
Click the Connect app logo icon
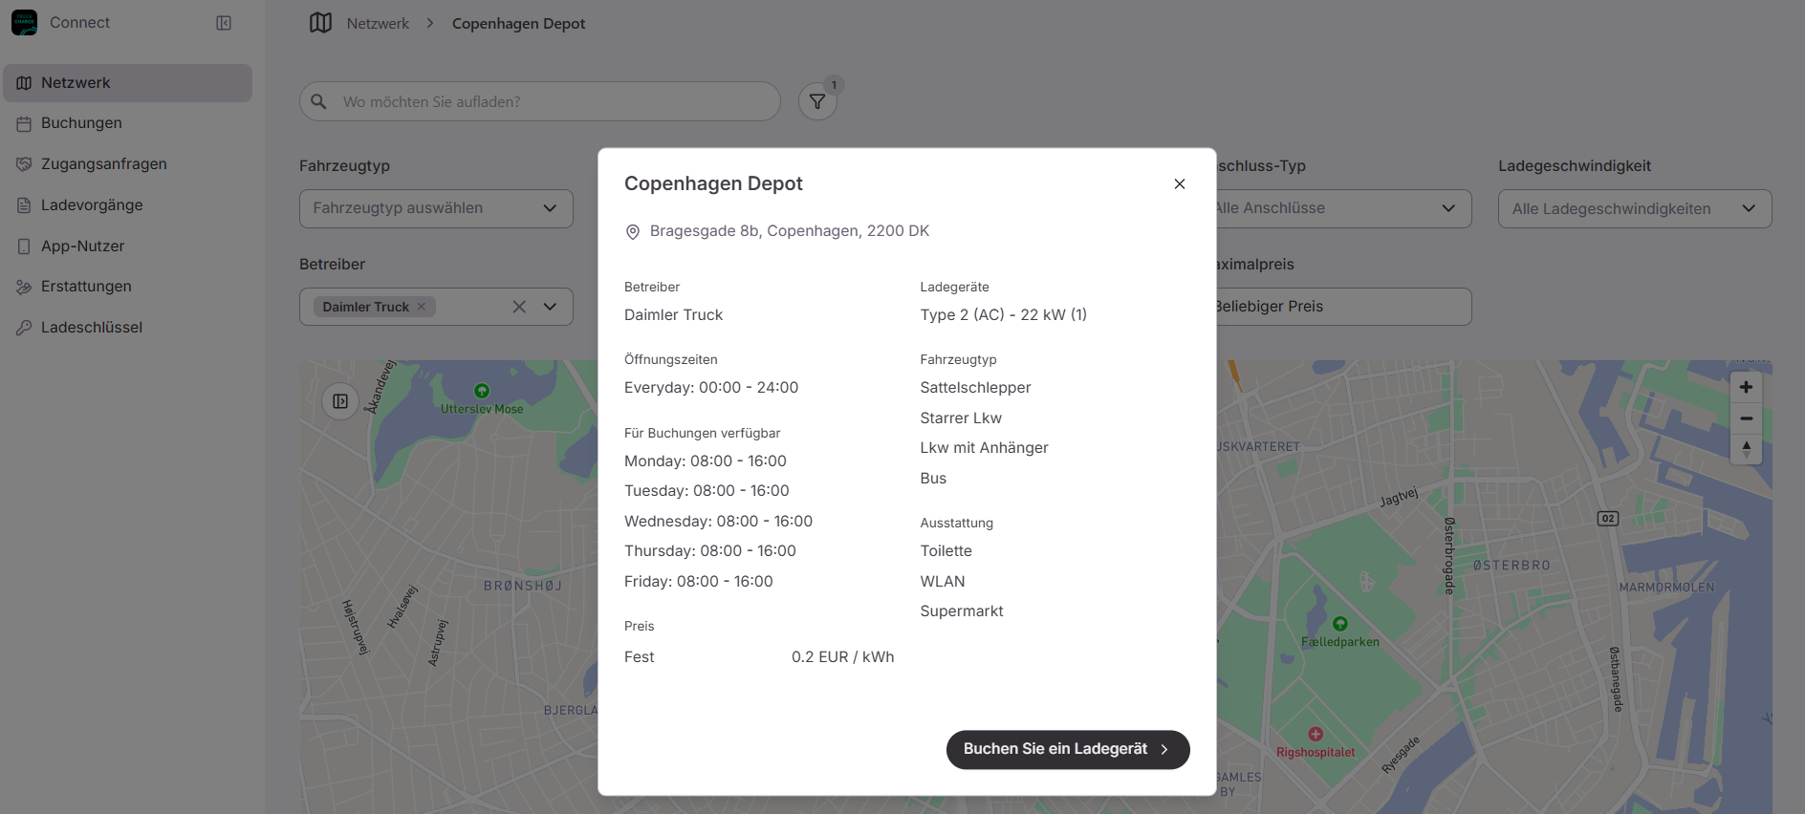tap(25, 23)
